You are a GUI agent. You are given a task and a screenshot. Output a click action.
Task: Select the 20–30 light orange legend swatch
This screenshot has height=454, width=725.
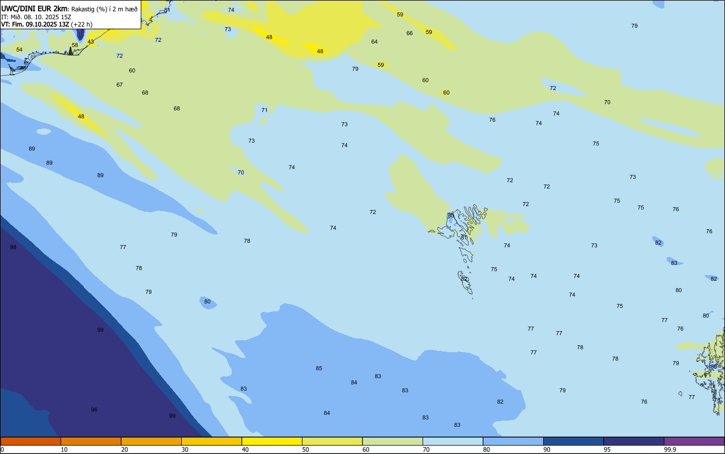click(x=151, y=441)
